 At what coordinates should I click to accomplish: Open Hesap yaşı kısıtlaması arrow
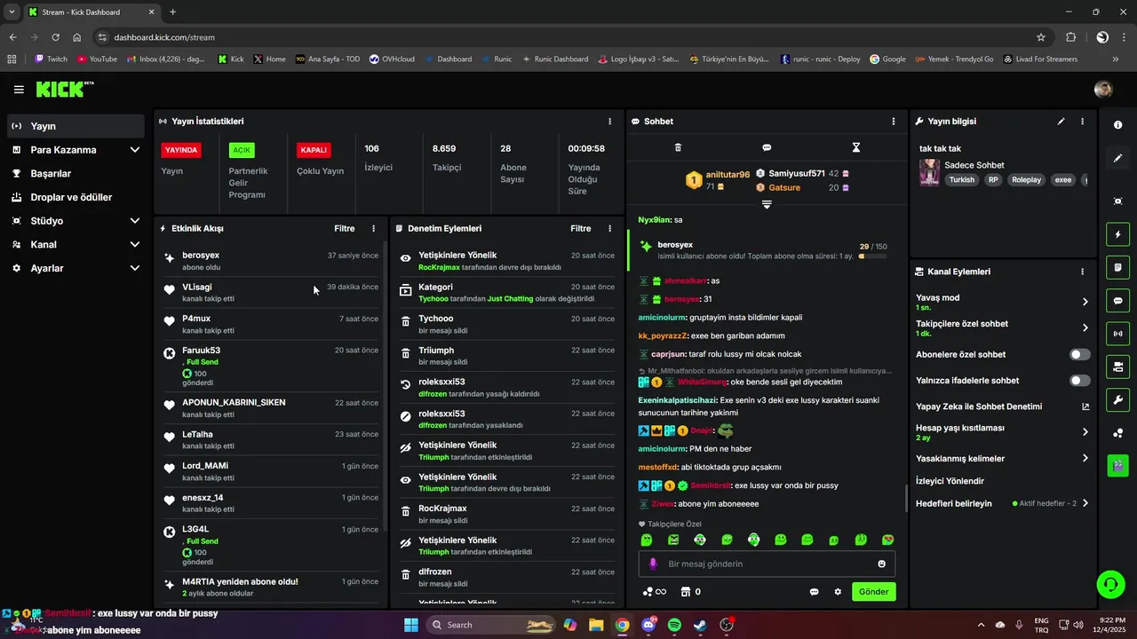(x=1085, y=432)
